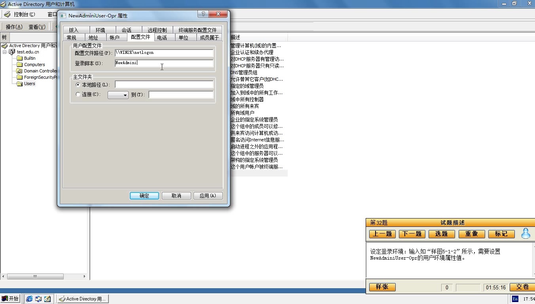
Task: Click the Active Directory taskbar button
Action: (x=83, y=299)
